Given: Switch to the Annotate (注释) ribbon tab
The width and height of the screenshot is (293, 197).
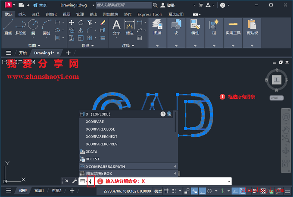Looking at the screenshot, I should click(35, 14).
